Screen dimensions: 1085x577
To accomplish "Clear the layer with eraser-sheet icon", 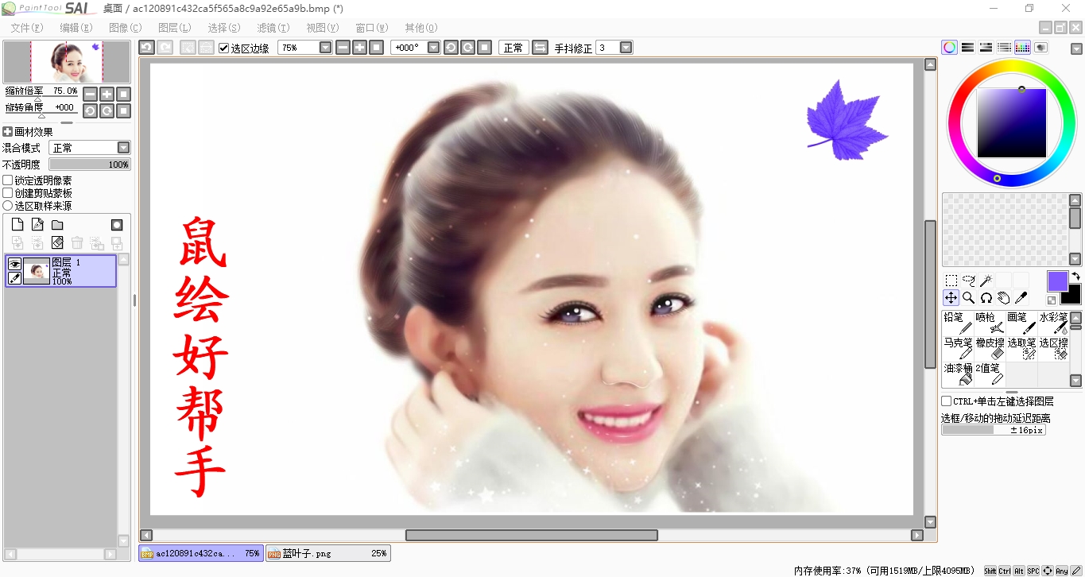I will pyautogui.click(x=57, y=242).
